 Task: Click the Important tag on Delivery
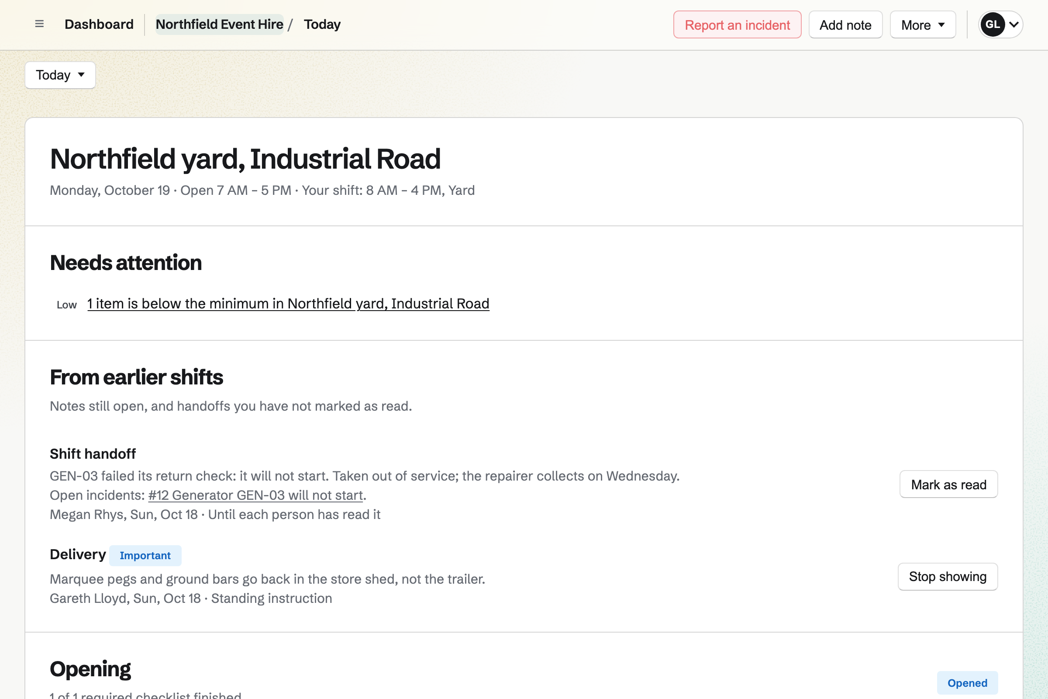(x=145, y=555)
